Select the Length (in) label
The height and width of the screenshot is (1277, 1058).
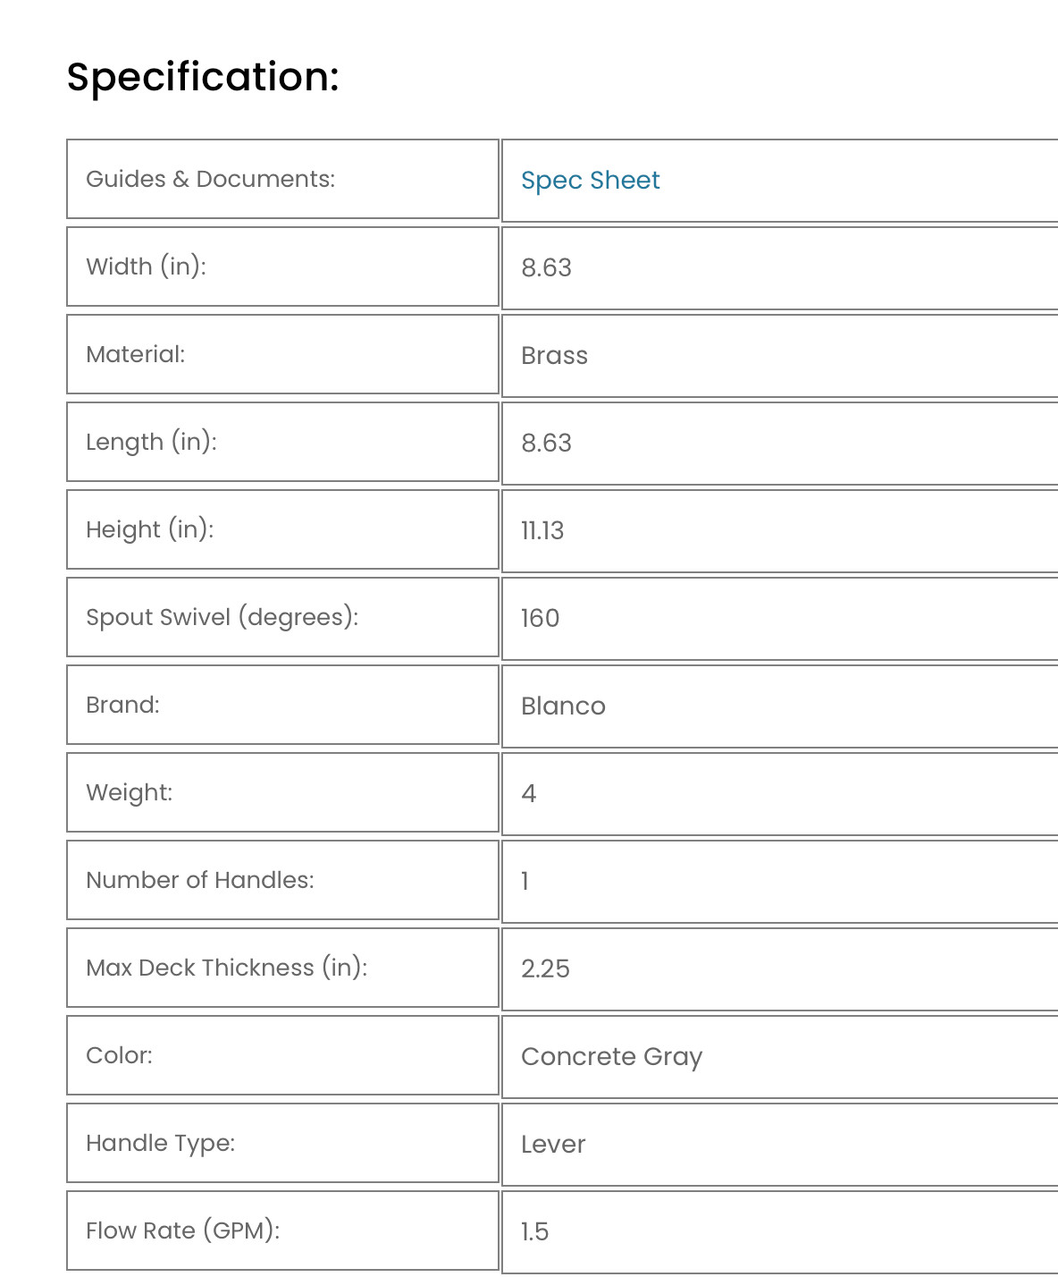(151, 442)
